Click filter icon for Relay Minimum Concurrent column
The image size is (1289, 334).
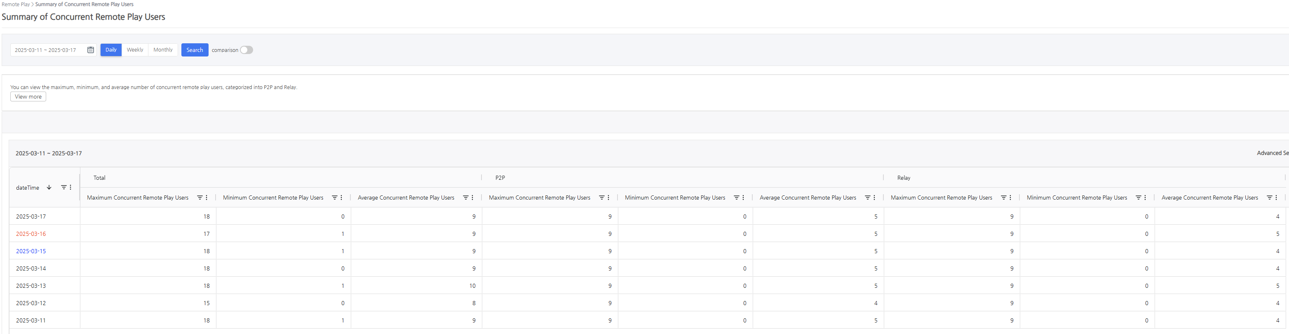(x=1139, y=198)
